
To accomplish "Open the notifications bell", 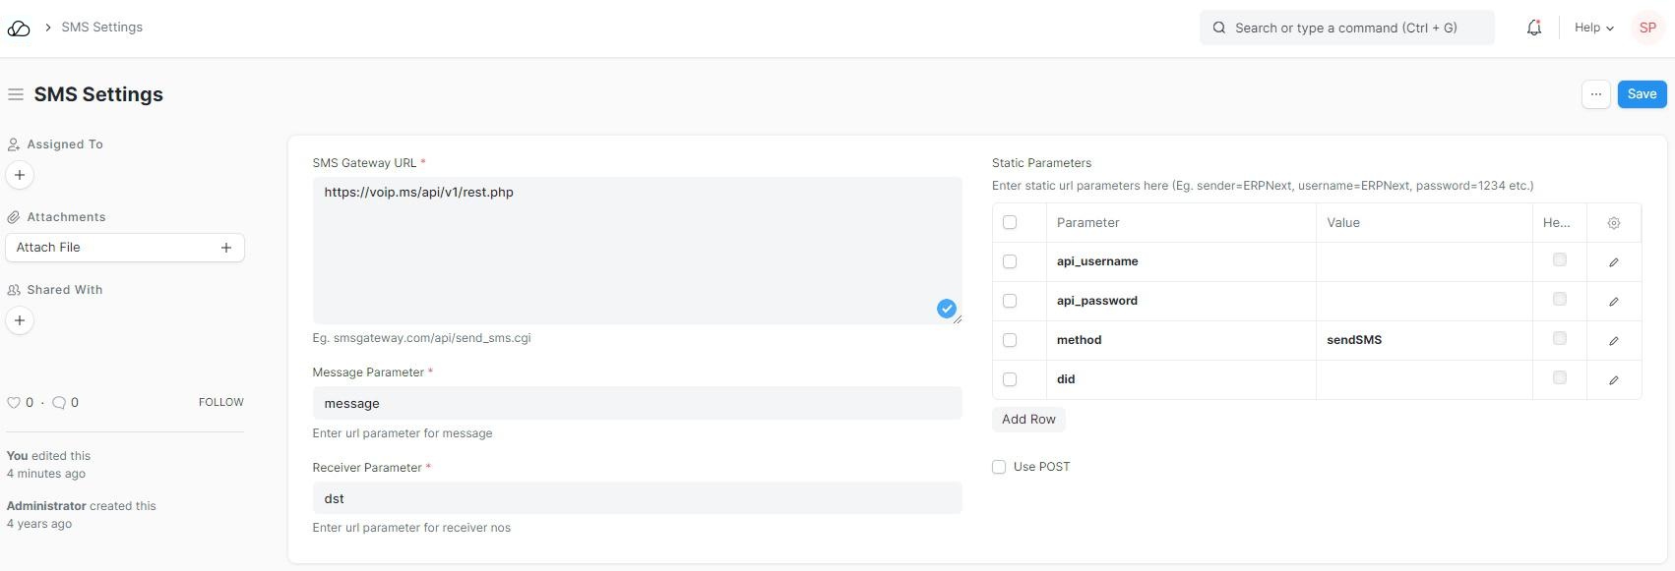I will (x=1533, y=29).
